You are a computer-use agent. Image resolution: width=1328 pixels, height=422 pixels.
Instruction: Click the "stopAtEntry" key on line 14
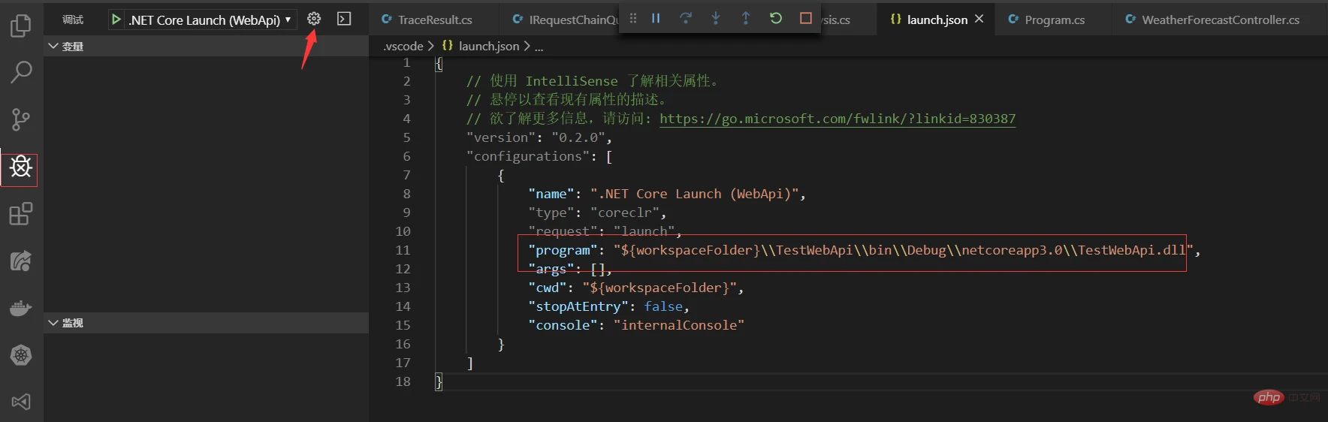[578, 306]
